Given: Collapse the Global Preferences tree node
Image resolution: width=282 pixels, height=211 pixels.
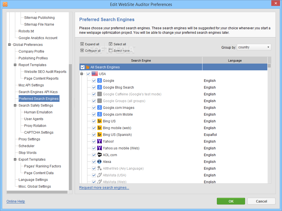Looking at the screenshot, I should 9,44.
